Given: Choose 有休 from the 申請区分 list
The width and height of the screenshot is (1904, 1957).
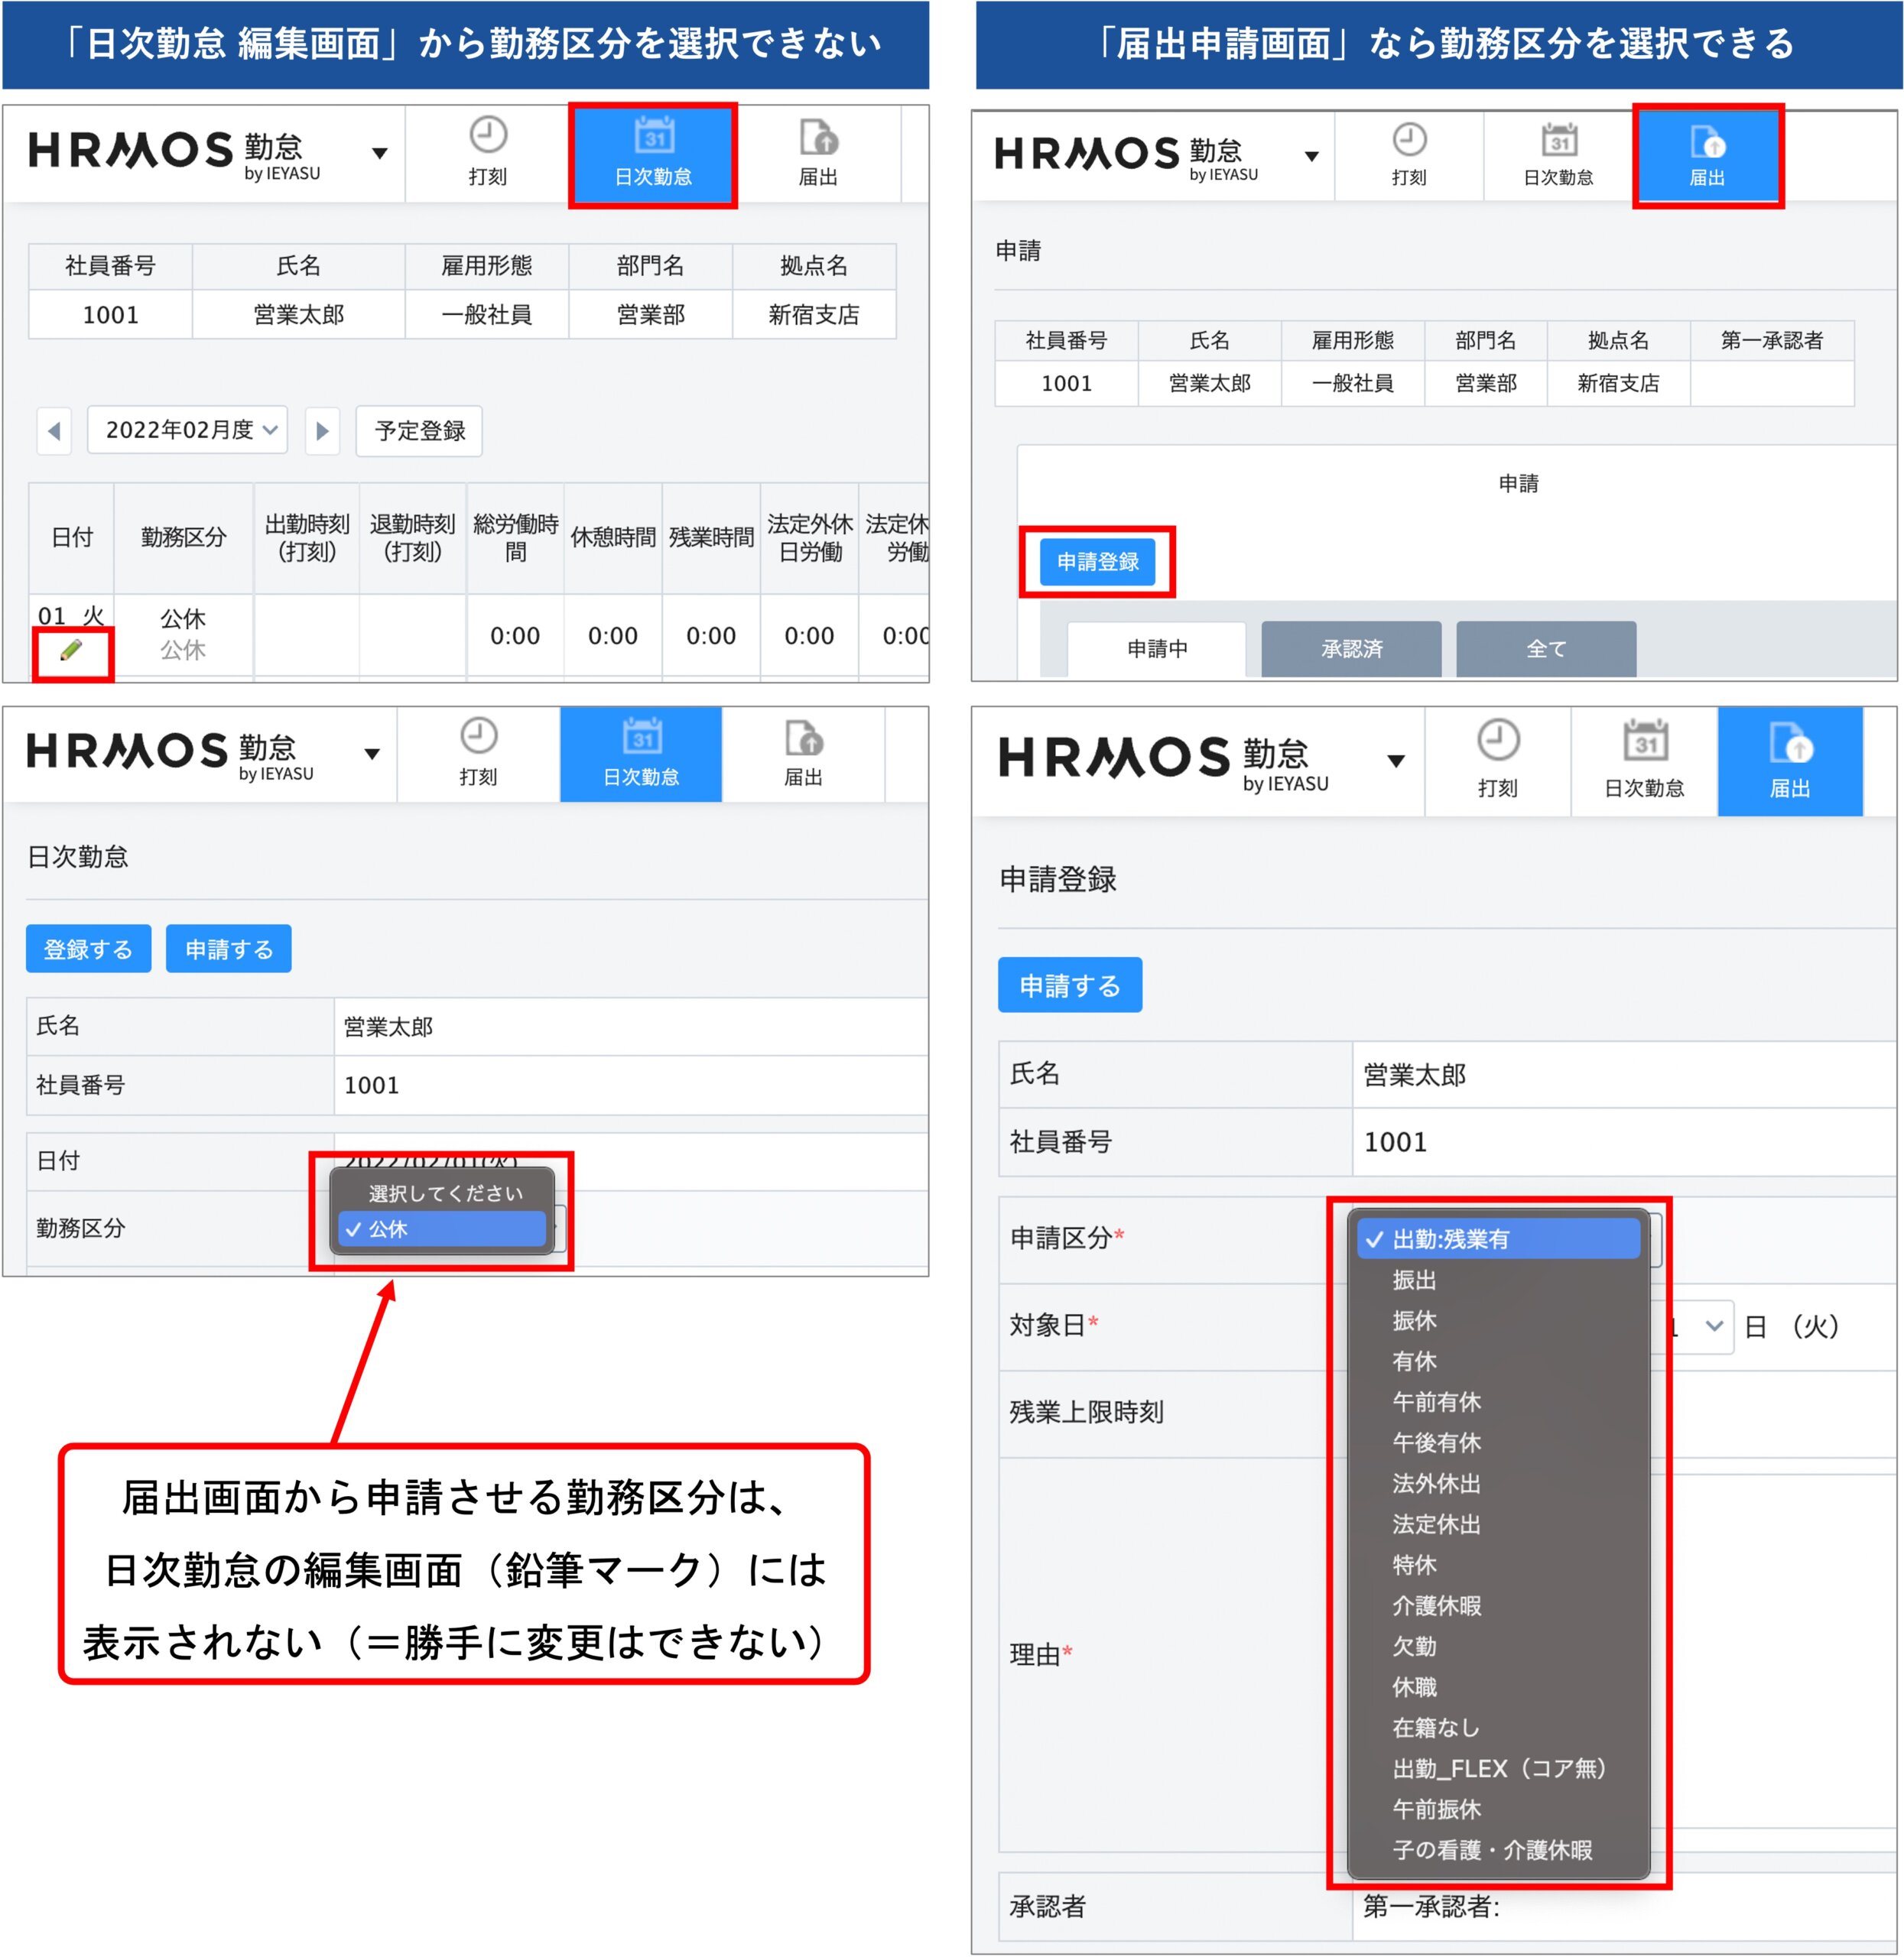Looking at the screenshot, I should pos(1414,1361).
